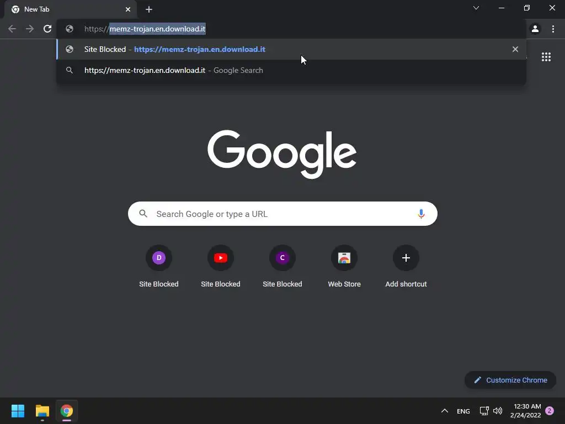This screenshot has width=565, height=424.
Task: Click the magnifier icon in the search box
Action: point(143,214)
